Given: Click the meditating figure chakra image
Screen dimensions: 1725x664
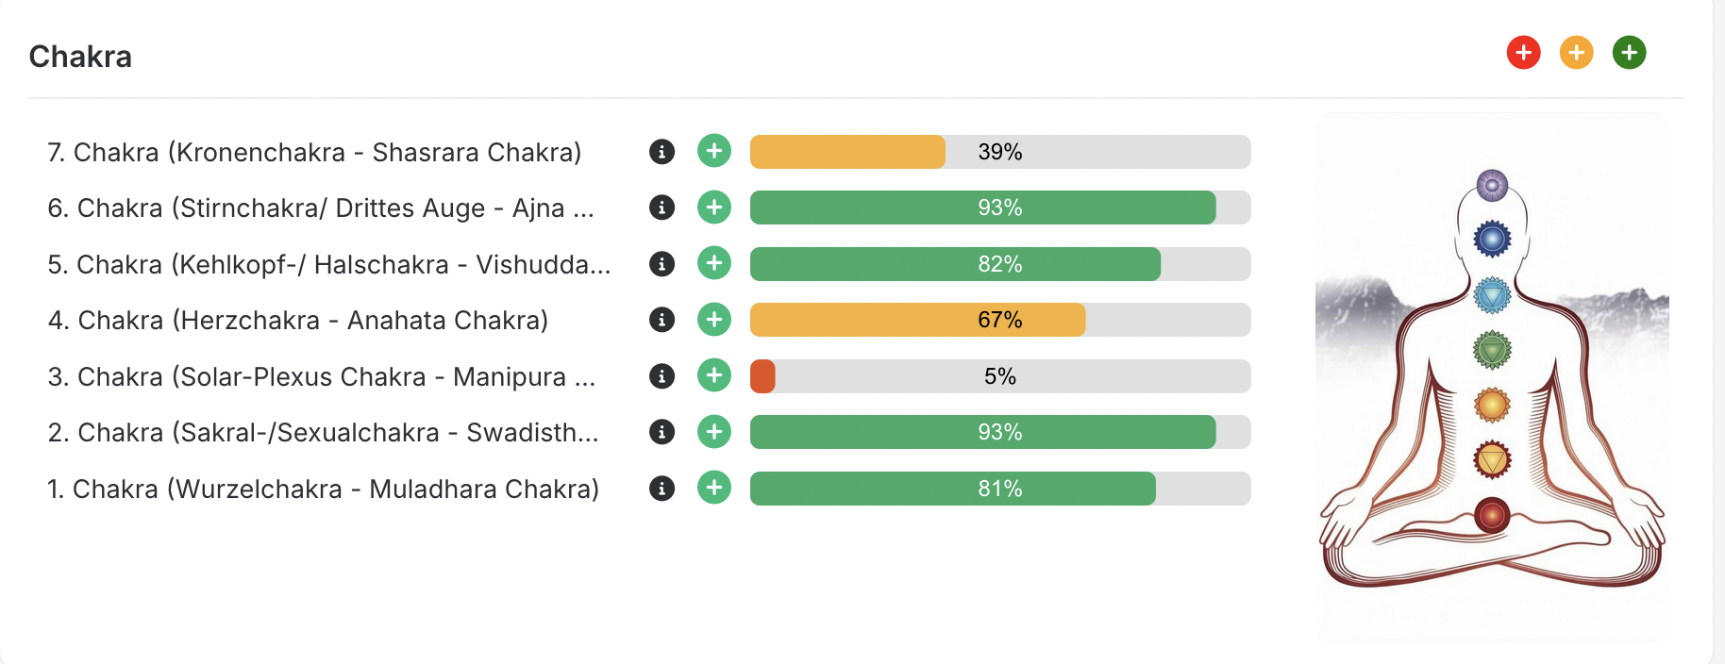Looking at the screenshot, I should click(x=1491, y=377).
